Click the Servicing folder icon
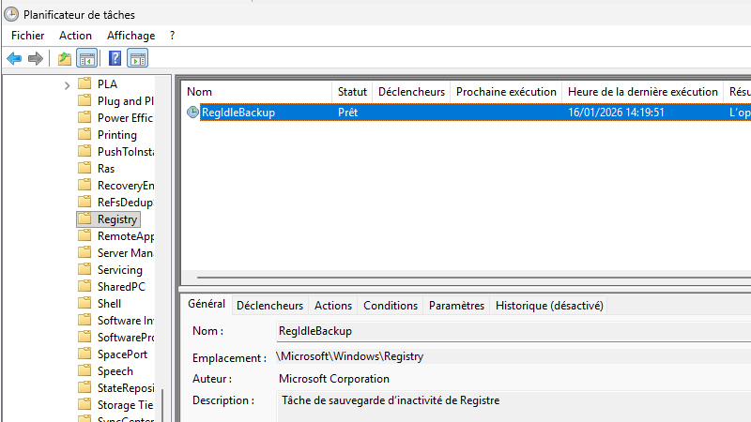Screen dimensions: 751x422 pos(84,269)
